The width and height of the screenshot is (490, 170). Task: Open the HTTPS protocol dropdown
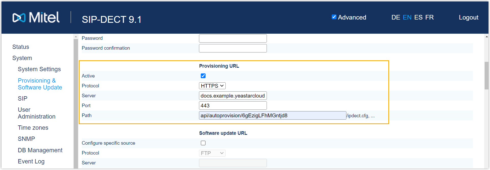click(x=212, y=86)
